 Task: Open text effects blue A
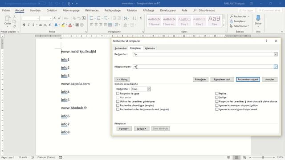[56, 25]
